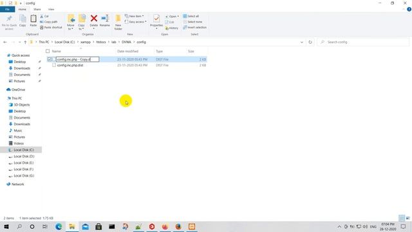The width and height of the screenshot is (412, 232).
Task: Open Firefox from the taskbar
Action: point(178,226)
